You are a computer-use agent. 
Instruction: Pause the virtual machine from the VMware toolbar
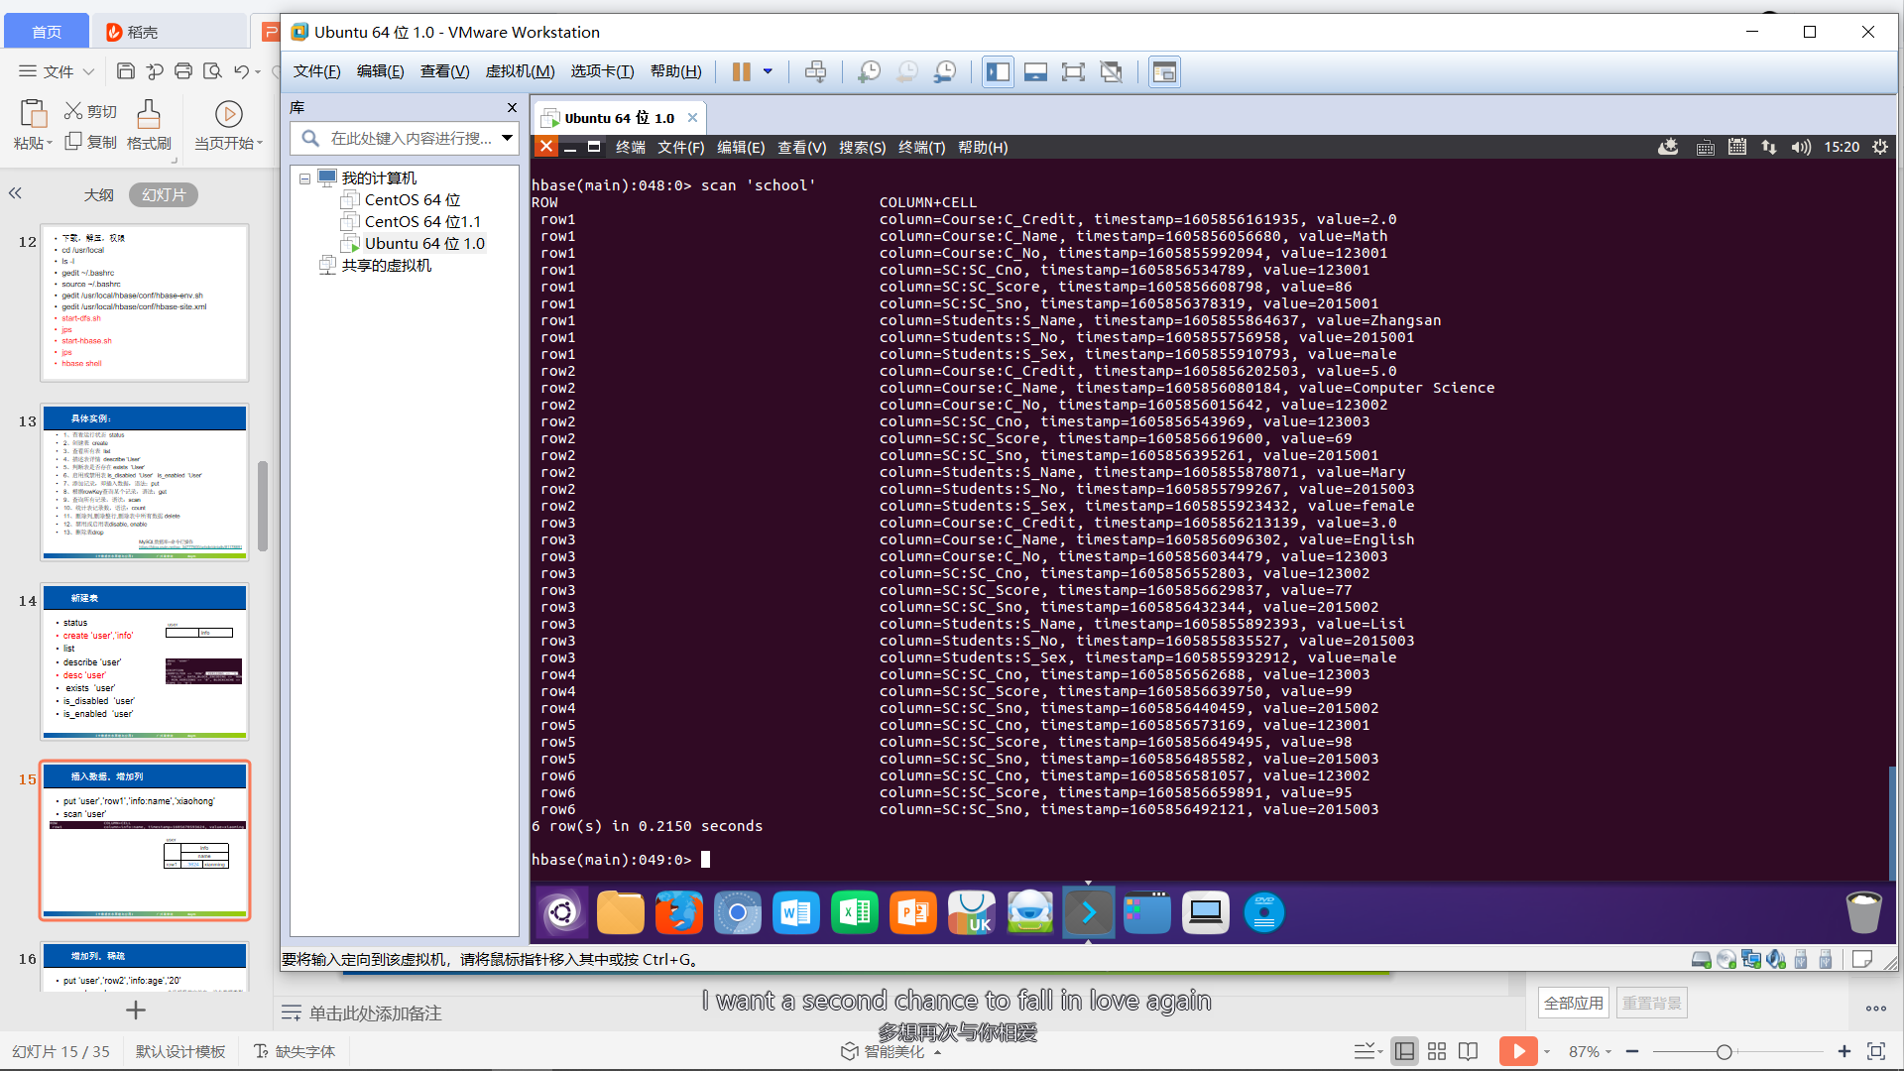[741, 71]
